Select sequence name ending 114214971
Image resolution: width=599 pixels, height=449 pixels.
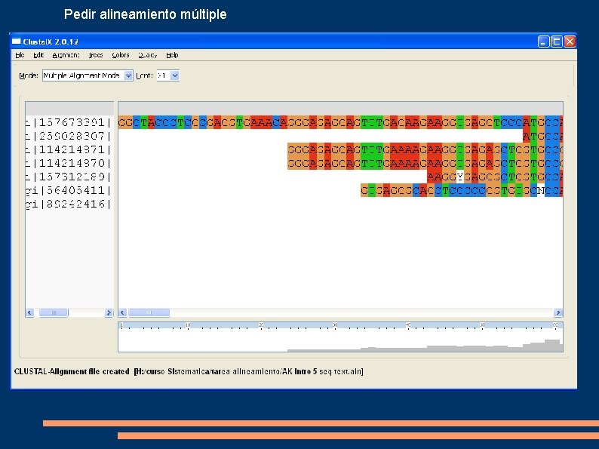[x=69, y=149]
